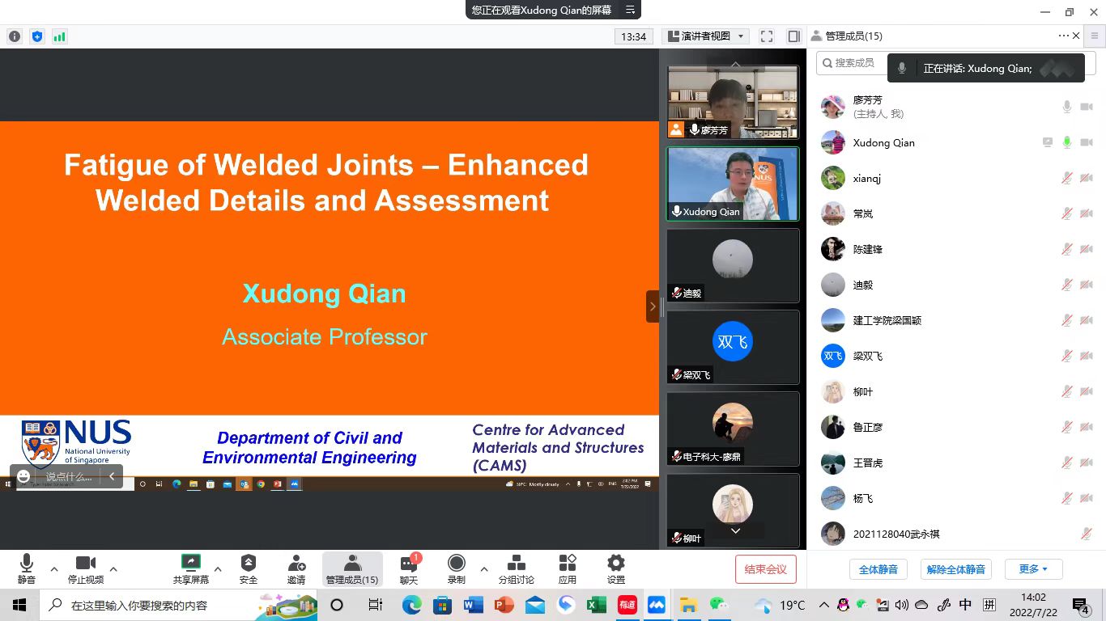1106x621 pixels.
Task: Open the 聊天 chat icon
Action: tap(409, 564)
